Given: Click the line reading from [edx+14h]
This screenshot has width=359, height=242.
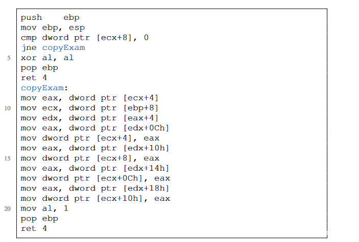Looking at the screenshot, I should click(x=95, y=168).
